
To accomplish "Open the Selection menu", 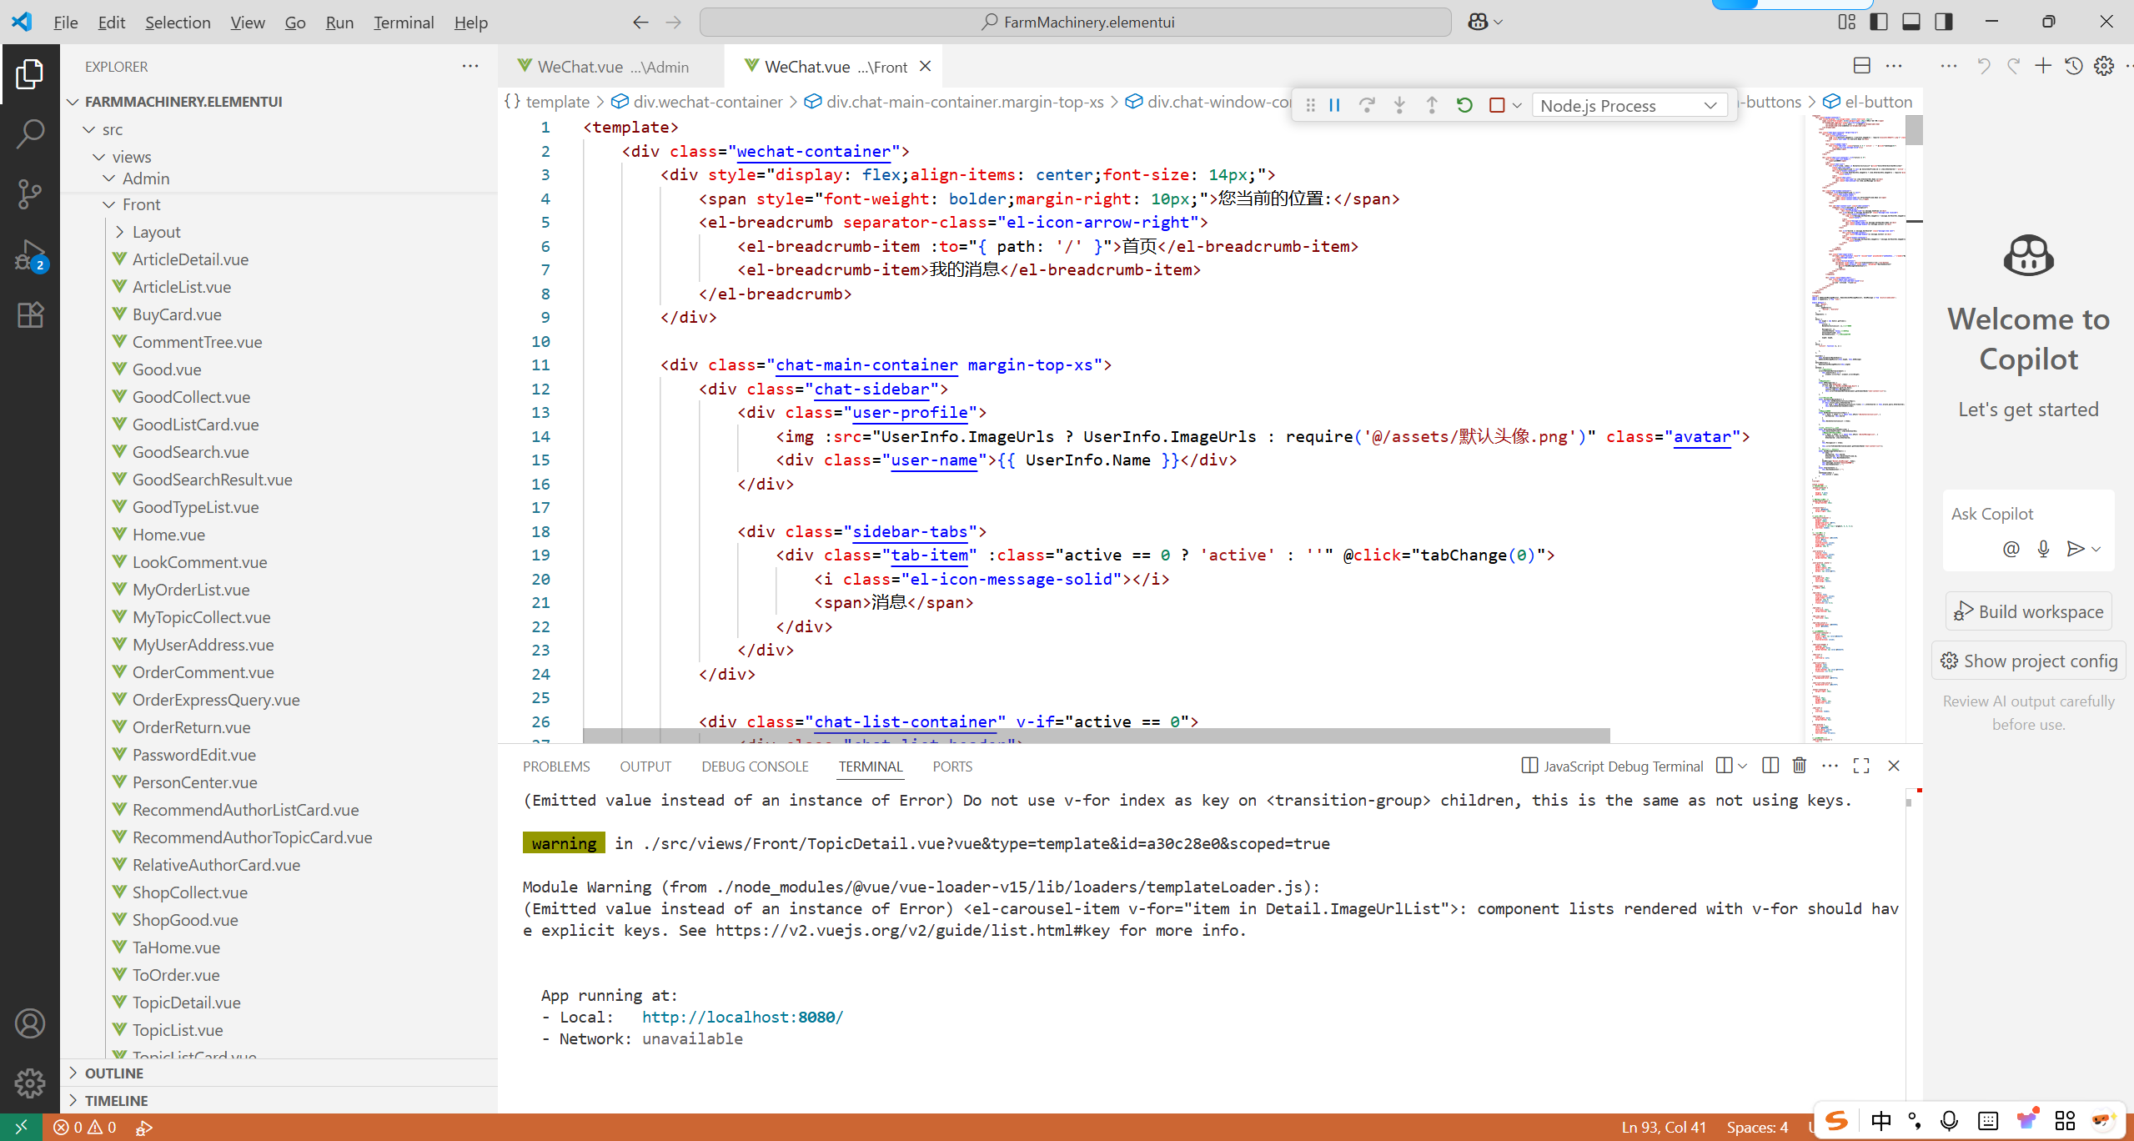I will coord(178,23).
